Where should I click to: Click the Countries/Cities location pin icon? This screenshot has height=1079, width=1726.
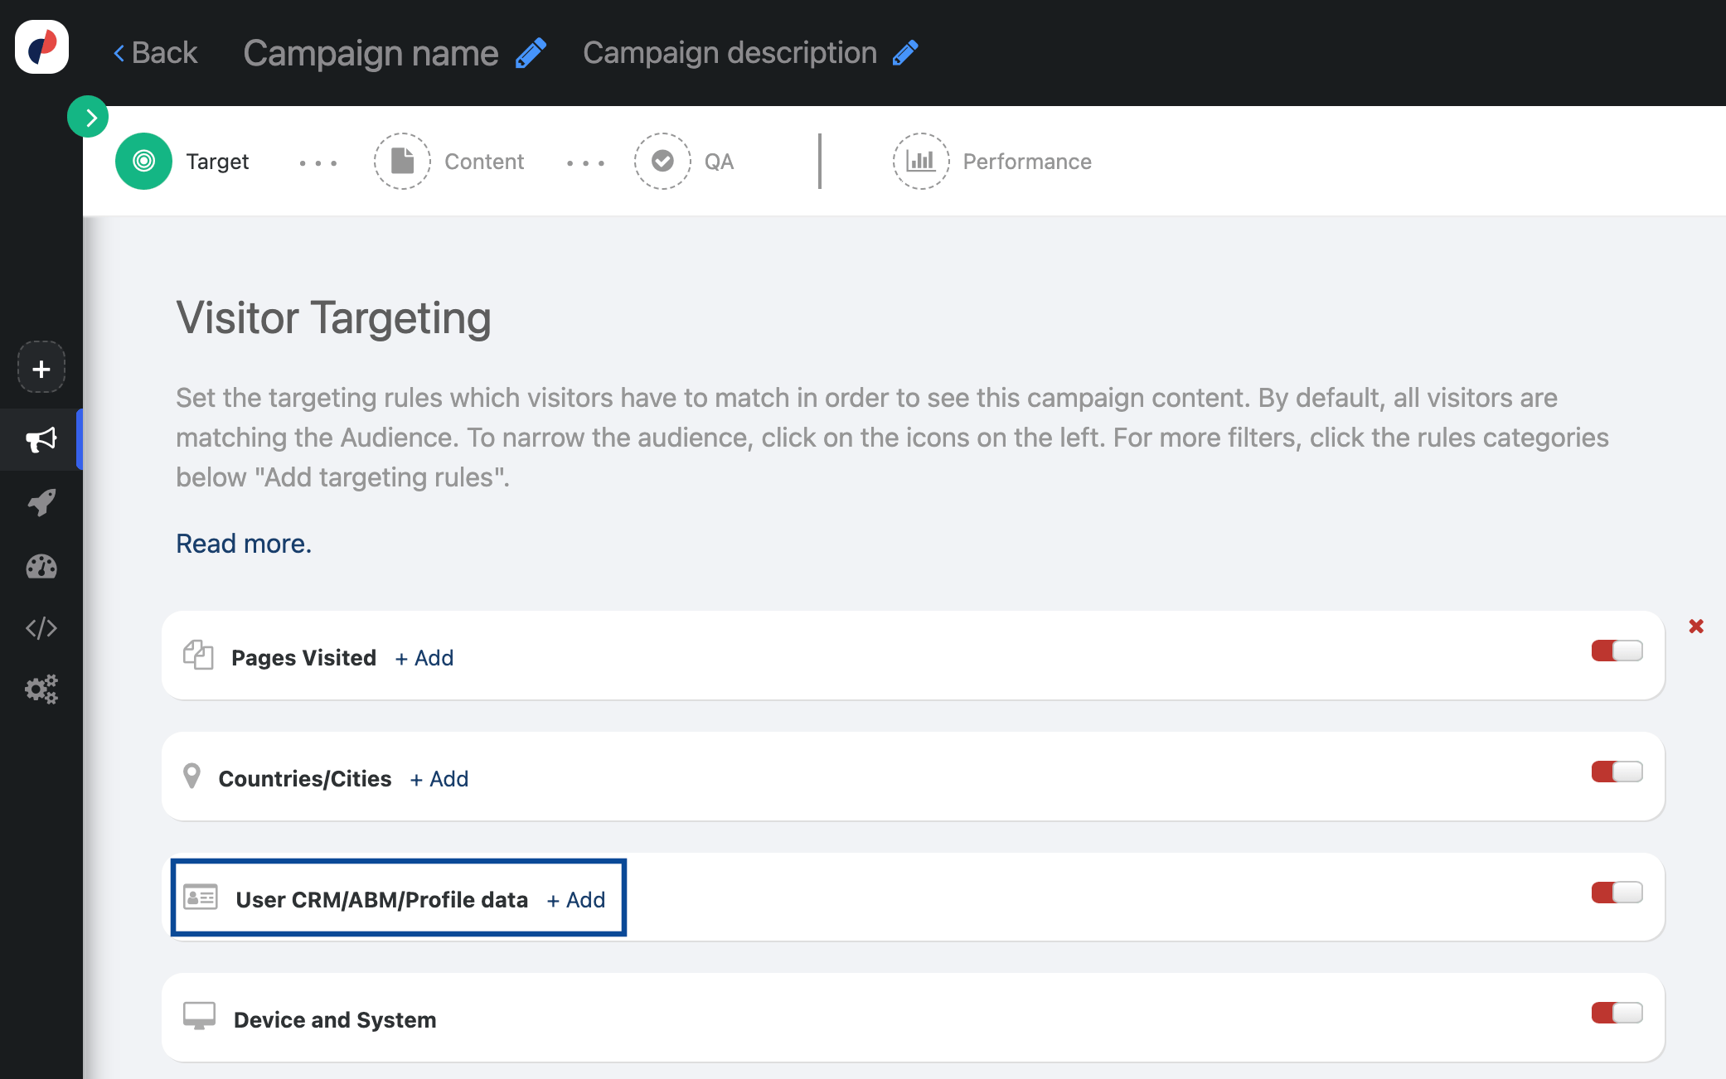click(192, 777)
